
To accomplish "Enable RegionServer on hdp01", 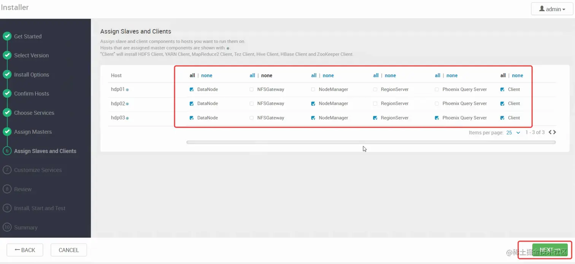I will point(375,90).
